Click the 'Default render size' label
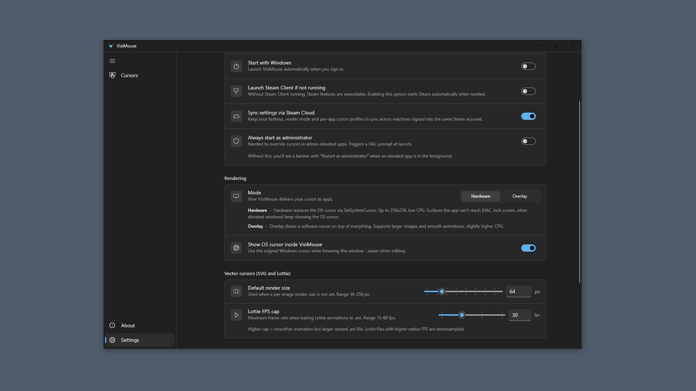The width and height of the screenshot is (696, 391). [269, 288]
